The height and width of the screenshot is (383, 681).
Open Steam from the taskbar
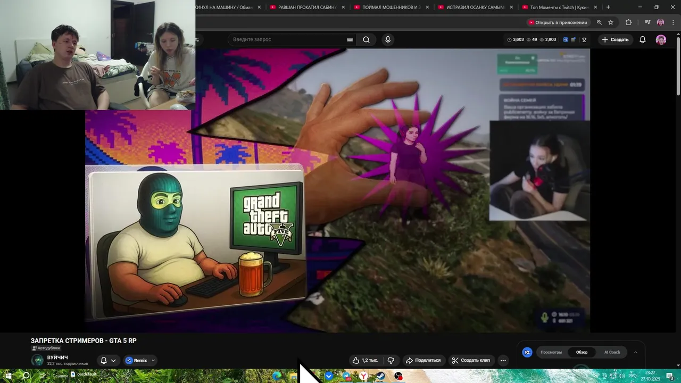pos(380,376)
